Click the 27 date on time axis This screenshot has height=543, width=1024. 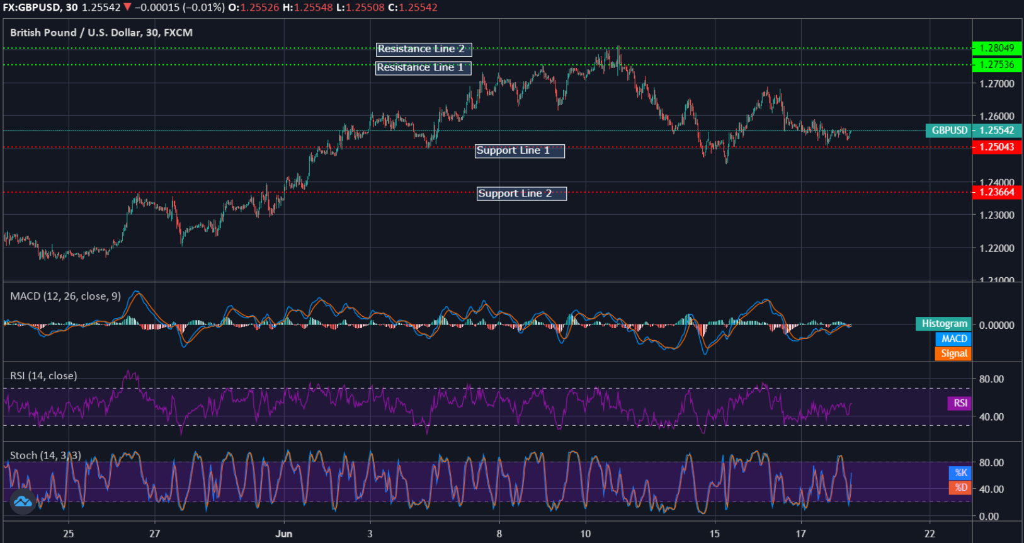(154, 534)
